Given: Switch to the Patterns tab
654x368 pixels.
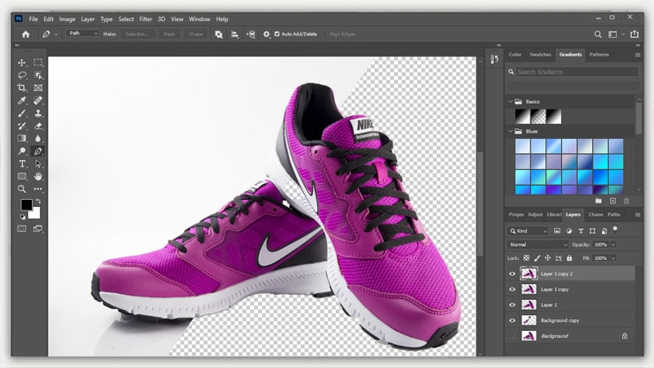Looking at the screenshot, I should [599, 54].
